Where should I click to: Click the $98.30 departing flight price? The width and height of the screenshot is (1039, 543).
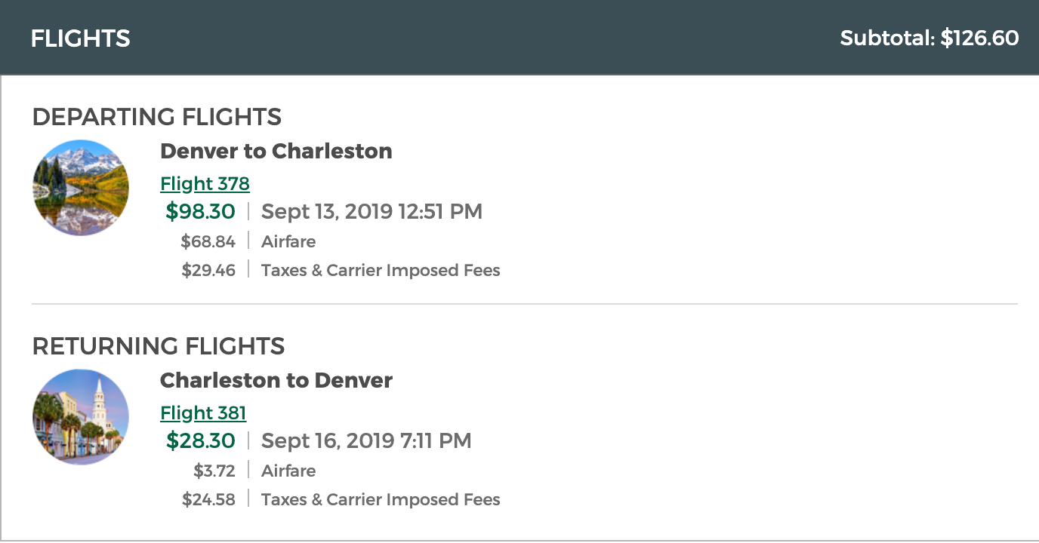[x=201, y=212]
